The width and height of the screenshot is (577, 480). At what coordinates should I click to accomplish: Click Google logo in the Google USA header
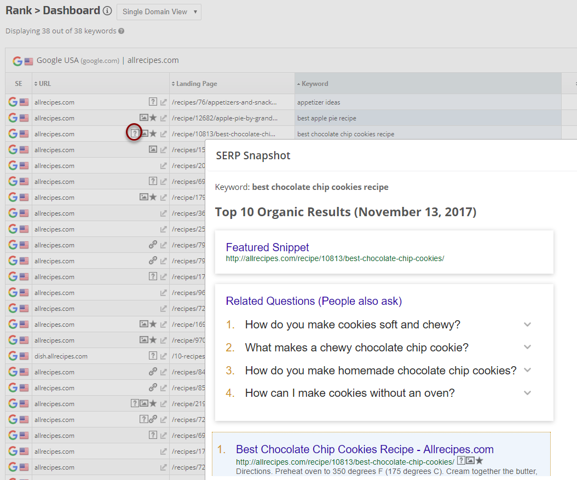pos(18,61)
